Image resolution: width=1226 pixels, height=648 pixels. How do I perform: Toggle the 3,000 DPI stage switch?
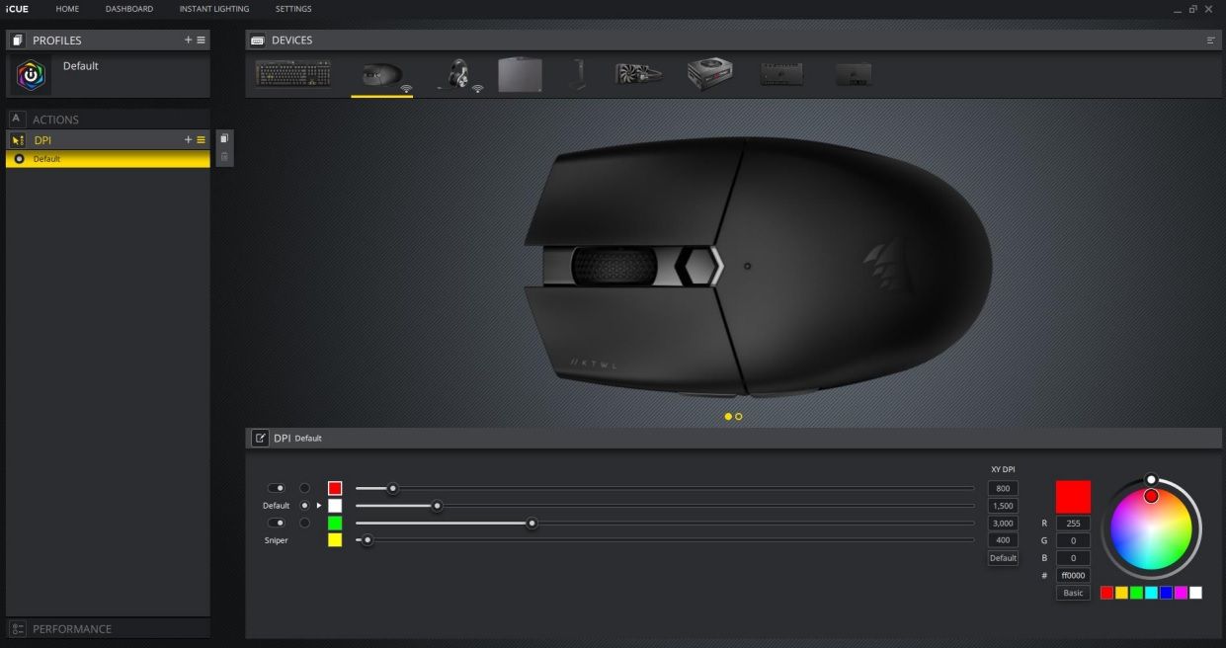(x=277, y=523)
